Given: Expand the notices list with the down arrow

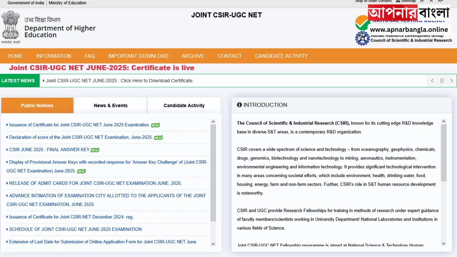Looking at the screenshot, I should 213,243.
